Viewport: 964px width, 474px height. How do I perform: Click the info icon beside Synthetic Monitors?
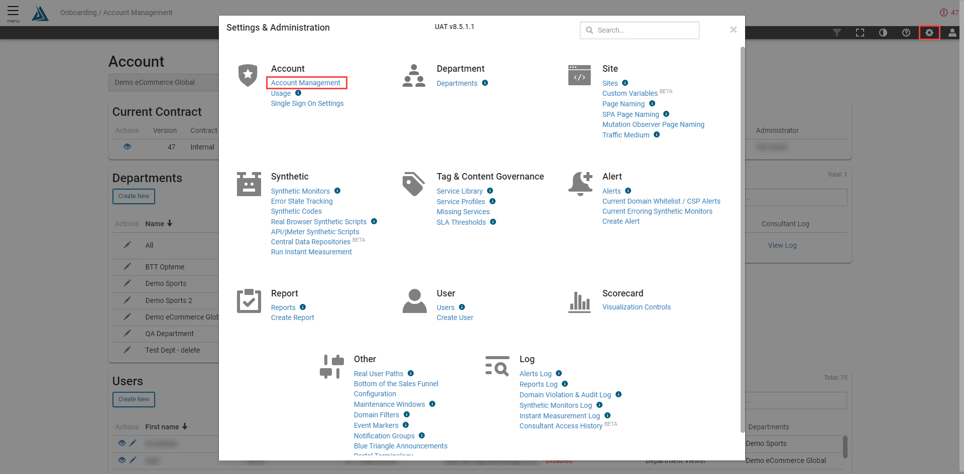click(337, 191)
